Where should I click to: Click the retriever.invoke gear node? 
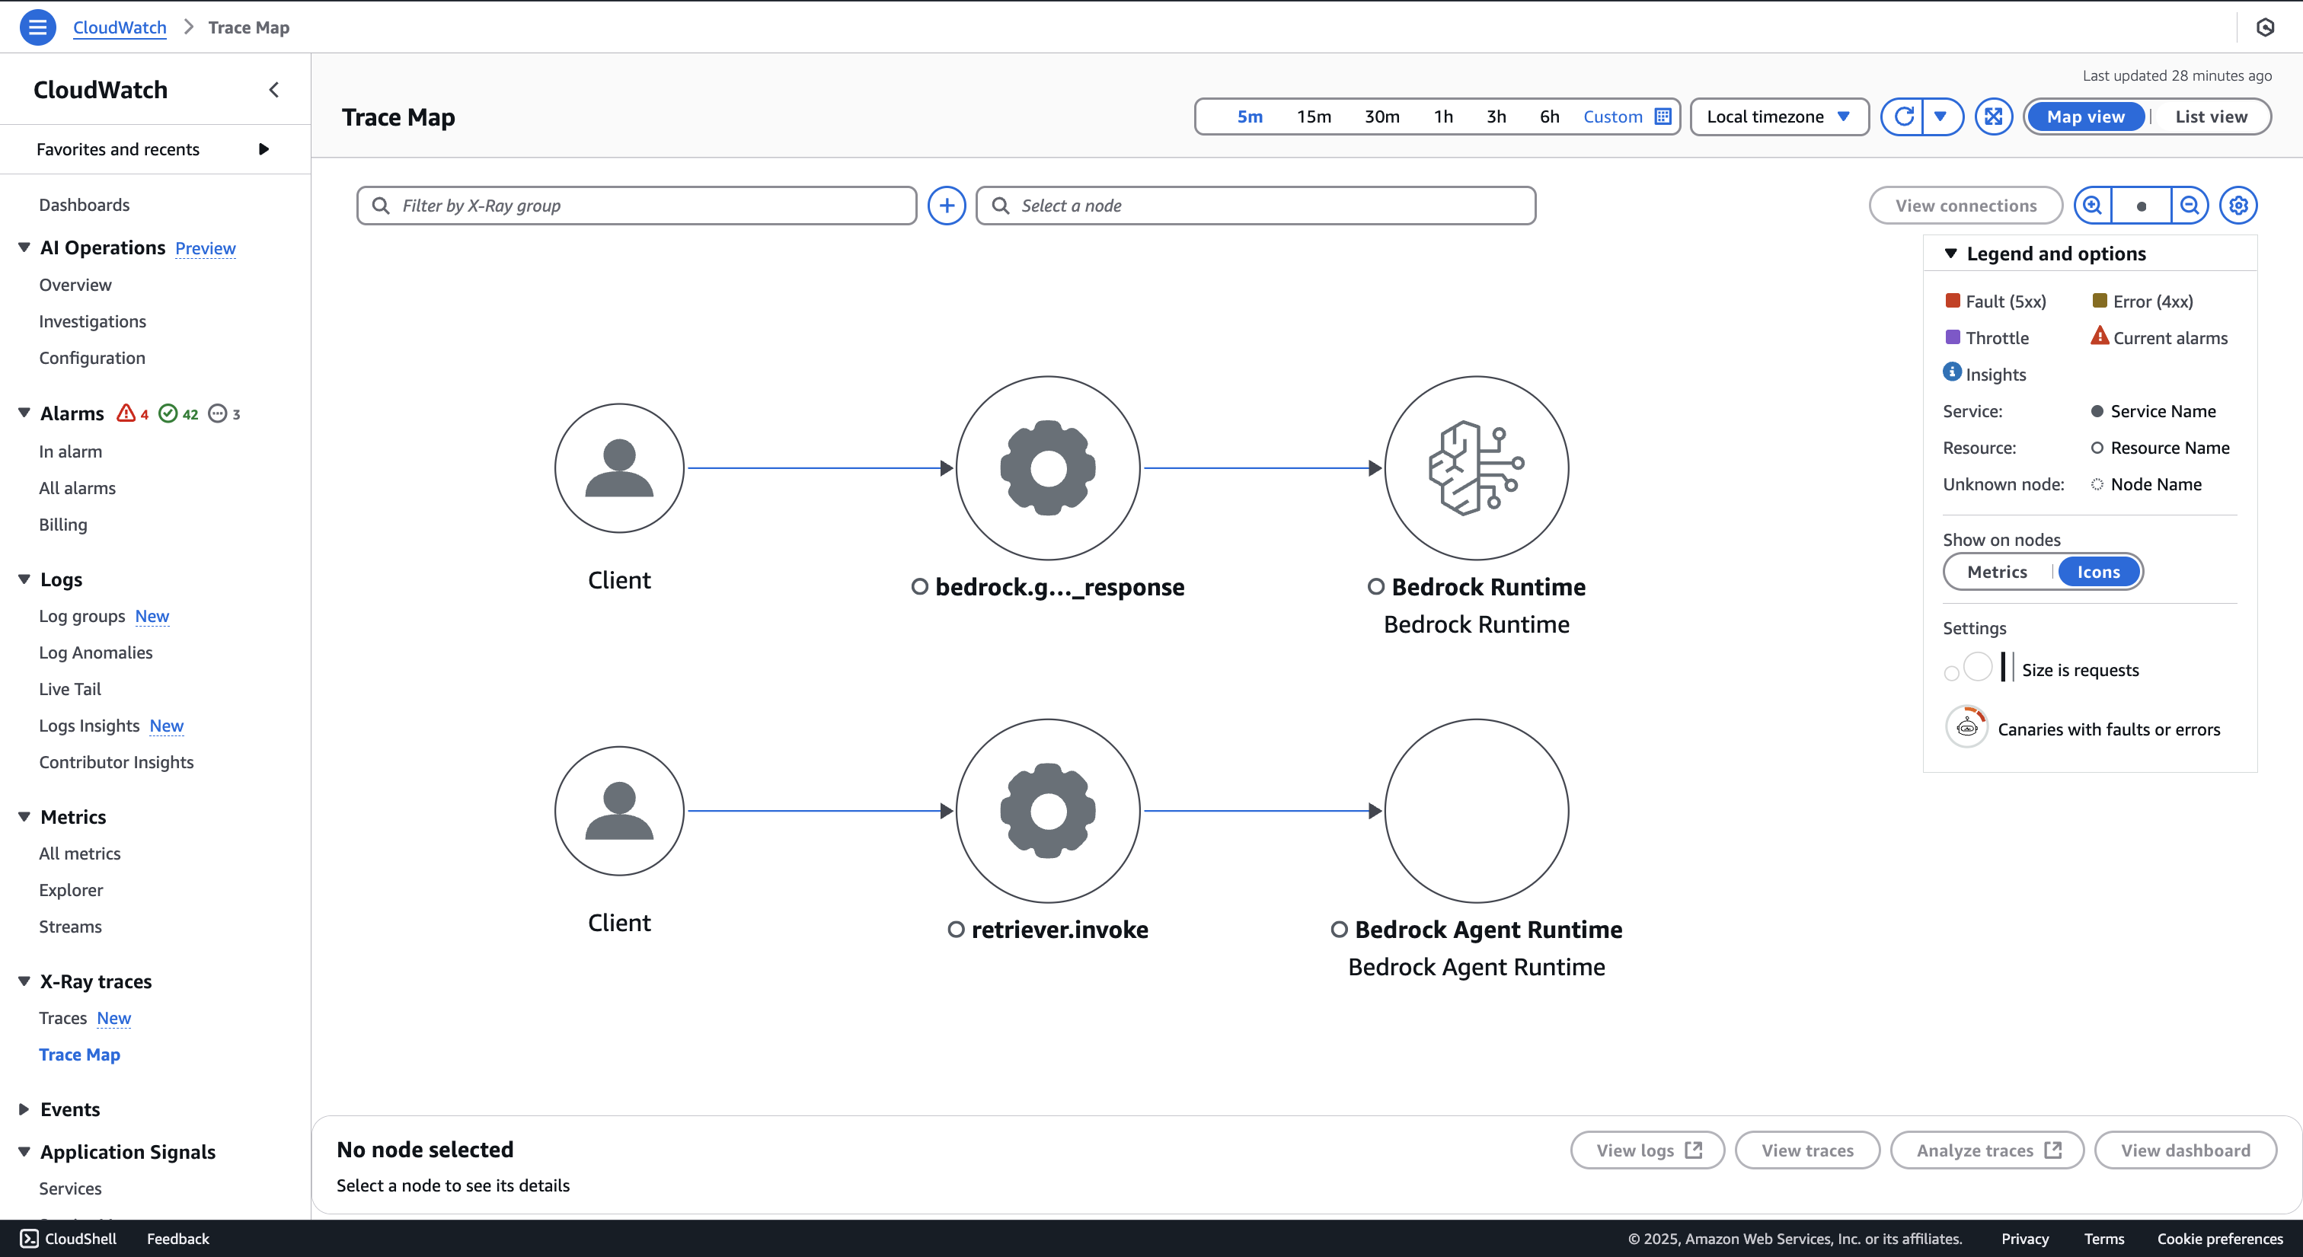(x=1048, y=810)
